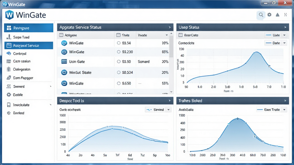Click the Claingealon building icon
The image size is (294, 165).
(9, 69)
